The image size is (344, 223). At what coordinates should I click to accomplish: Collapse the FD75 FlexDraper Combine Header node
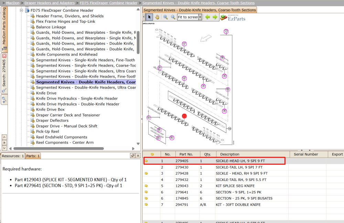point(21,10)
